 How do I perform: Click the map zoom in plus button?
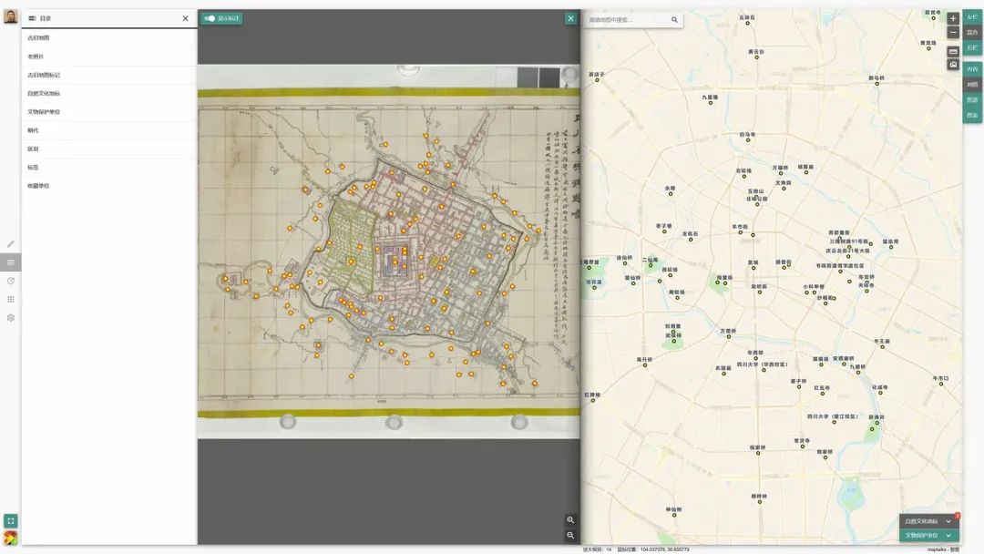(x=953, y=18)
